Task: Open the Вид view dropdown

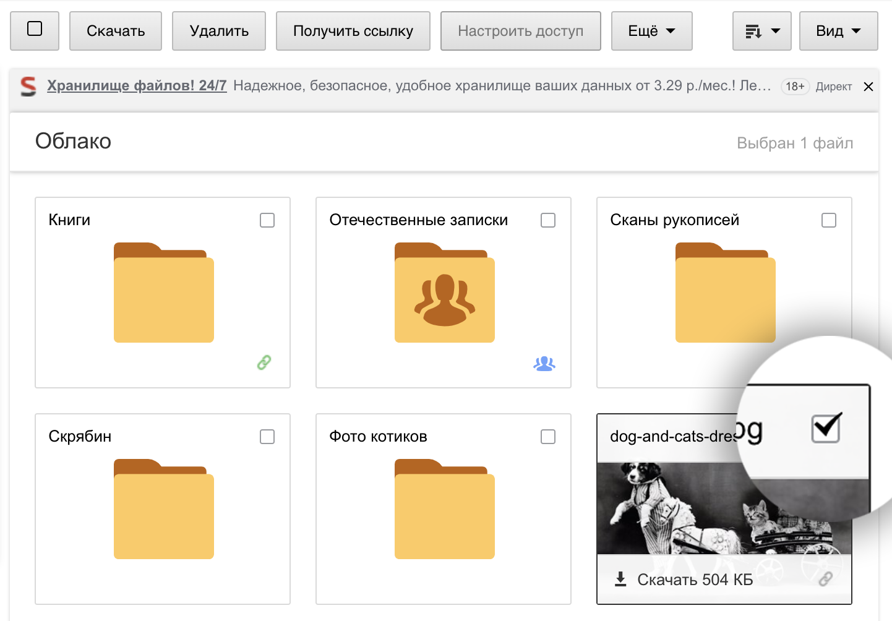Action: 839,31
